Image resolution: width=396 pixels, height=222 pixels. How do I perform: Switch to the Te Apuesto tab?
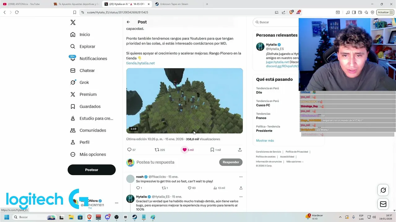[x=76, y=4]
